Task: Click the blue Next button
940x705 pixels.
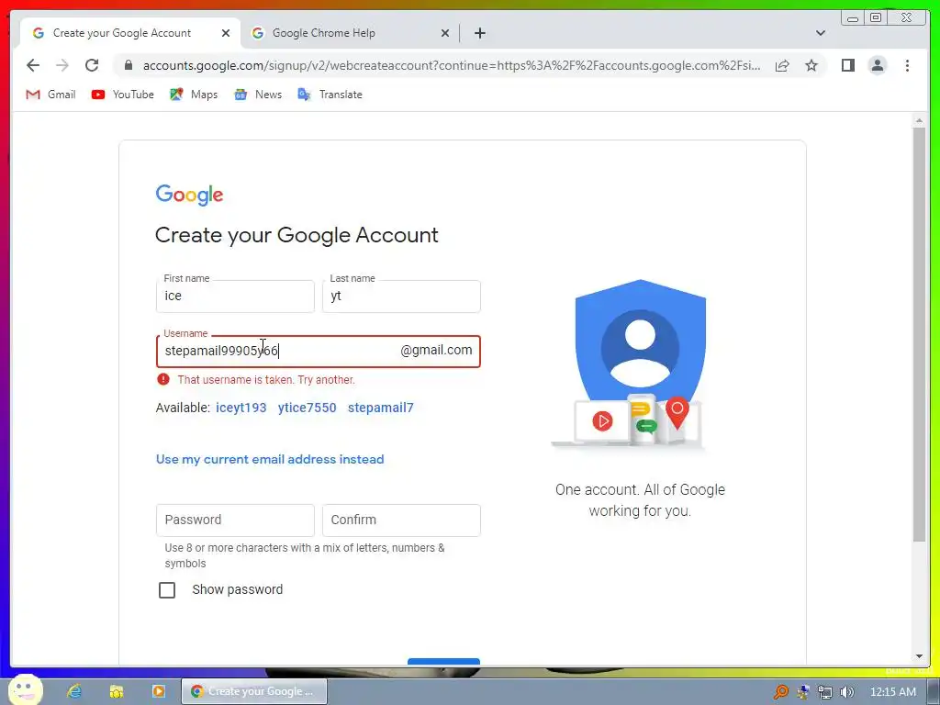Action: (x=443, y=661)
